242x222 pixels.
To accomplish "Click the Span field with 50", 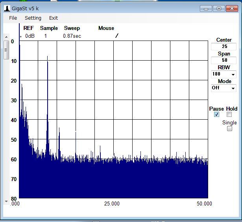I will pyautogui.click(x=224, y=60).
